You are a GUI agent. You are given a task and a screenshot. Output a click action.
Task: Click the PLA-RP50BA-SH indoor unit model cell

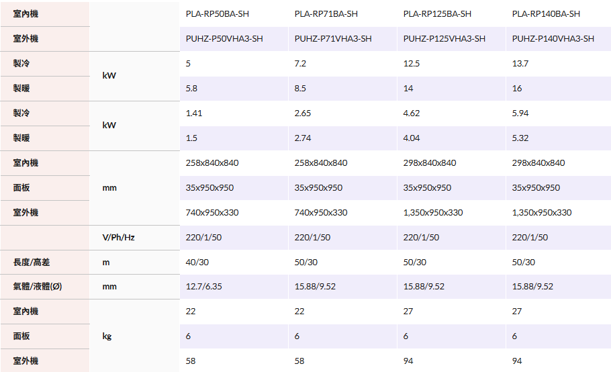point(217,14)
